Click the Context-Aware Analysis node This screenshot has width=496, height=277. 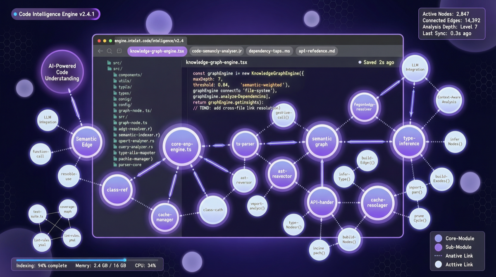point(449,100)
